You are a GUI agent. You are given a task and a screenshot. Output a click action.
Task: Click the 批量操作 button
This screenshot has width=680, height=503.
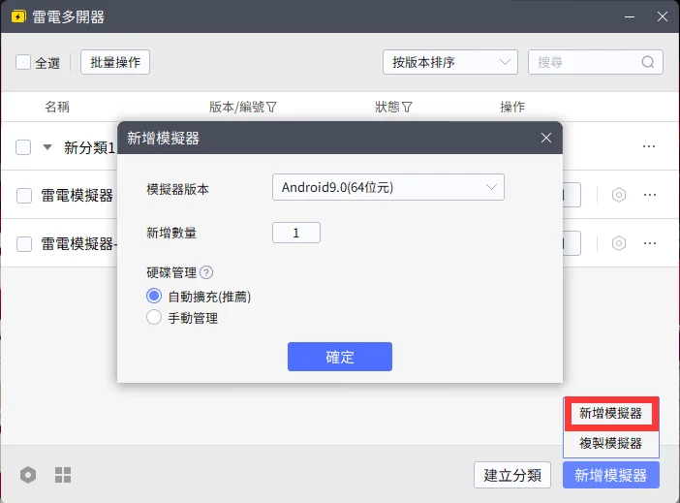click(115, 62)
